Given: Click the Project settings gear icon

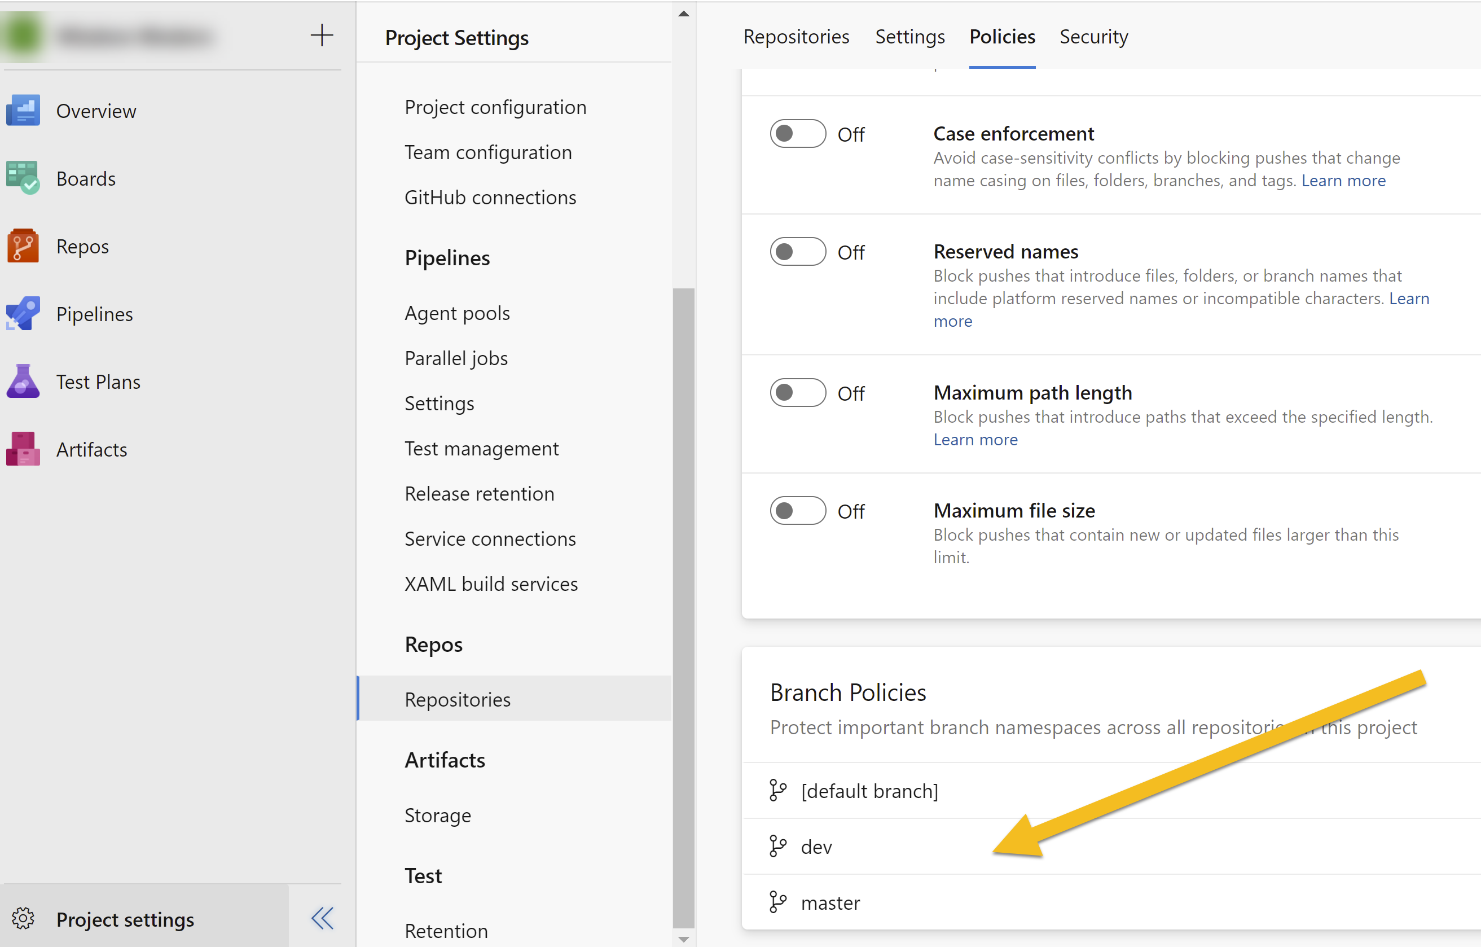Looking at the screenshot, I should pos(23,919).
